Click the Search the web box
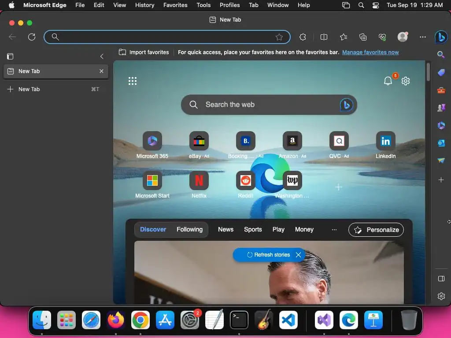 [x=269, y=105]
